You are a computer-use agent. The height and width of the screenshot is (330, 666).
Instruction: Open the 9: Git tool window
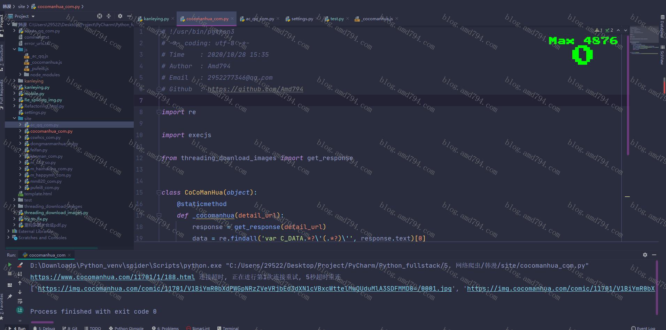(x=70, y=328)
